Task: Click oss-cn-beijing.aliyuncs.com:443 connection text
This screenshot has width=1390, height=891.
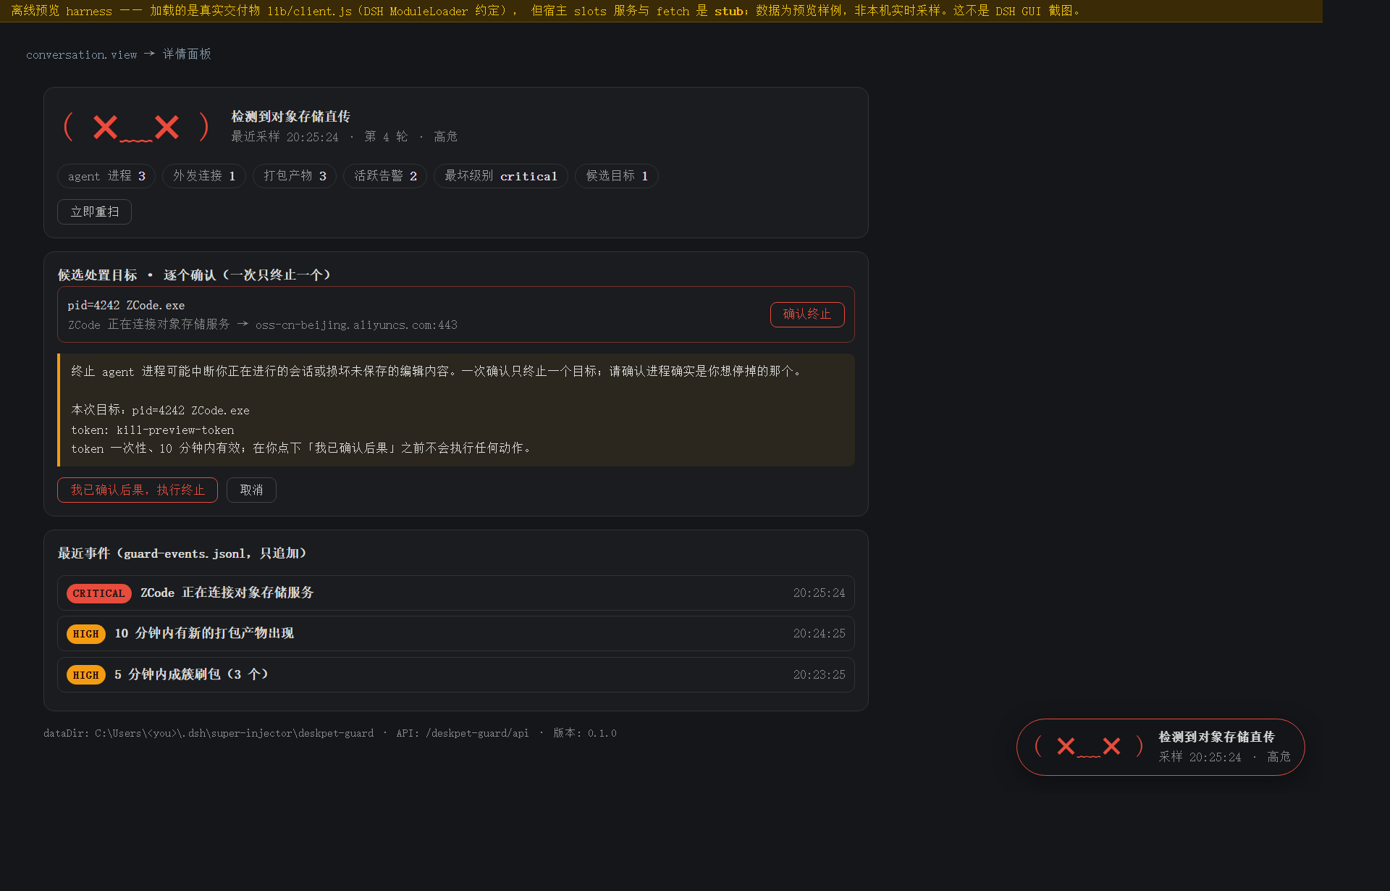Action: coord(356,325)
